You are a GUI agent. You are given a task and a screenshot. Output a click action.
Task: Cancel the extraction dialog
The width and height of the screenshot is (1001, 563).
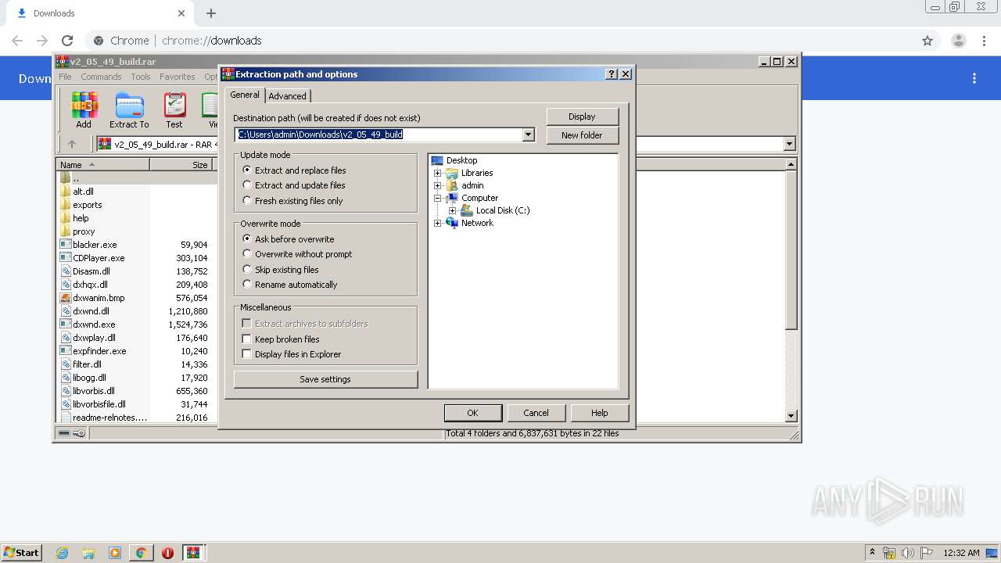(x=536, y=413)
